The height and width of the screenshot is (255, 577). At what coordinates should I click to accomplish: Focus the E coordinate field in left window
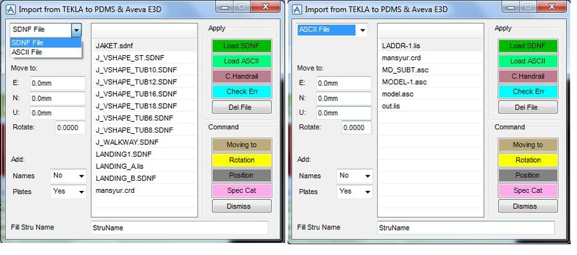[58, 83]
